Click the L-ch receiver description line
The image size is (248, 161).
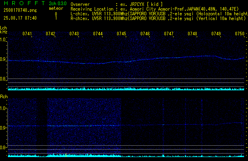159,14
